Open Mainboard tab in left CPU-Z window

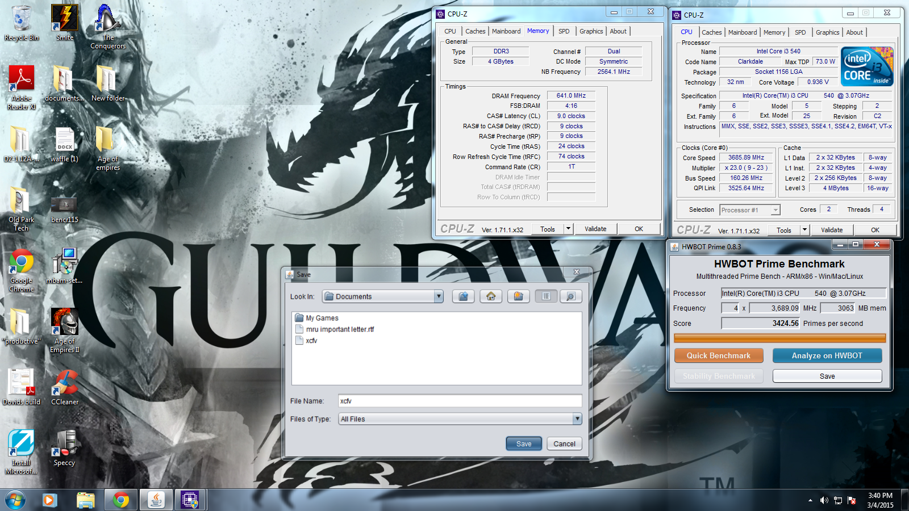[x=506, y=31]
